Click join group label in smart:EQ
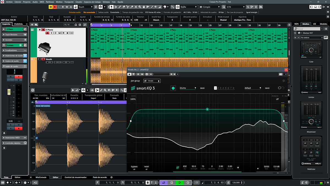The width and height of the screenshot is (330, 186). pyautogui.click(x=135, y=81)
